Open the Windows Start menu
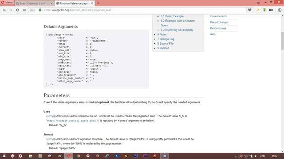 pos(4,156)
